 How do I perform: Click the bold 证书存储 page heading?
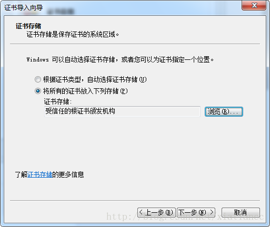tap(28, 26)
